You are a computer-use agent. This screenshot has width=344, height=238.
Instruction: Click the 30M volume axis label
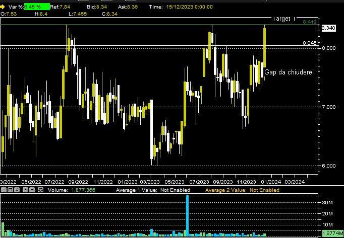327,203
